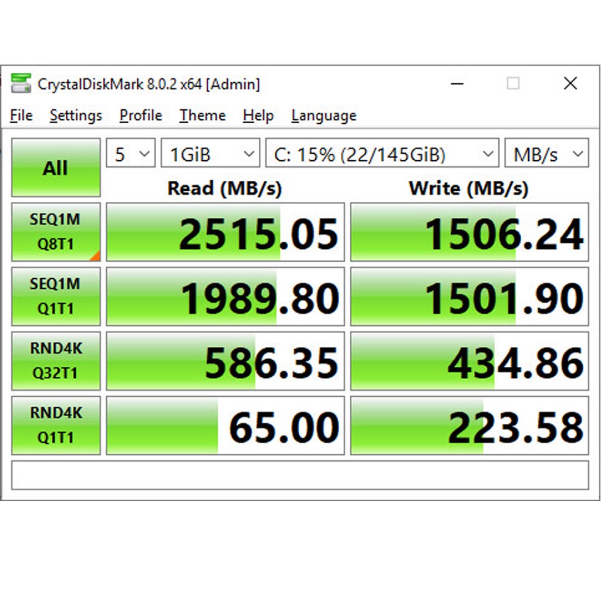Open the Language menu
This screenshot has width=601, height=601.
[323, 116]
